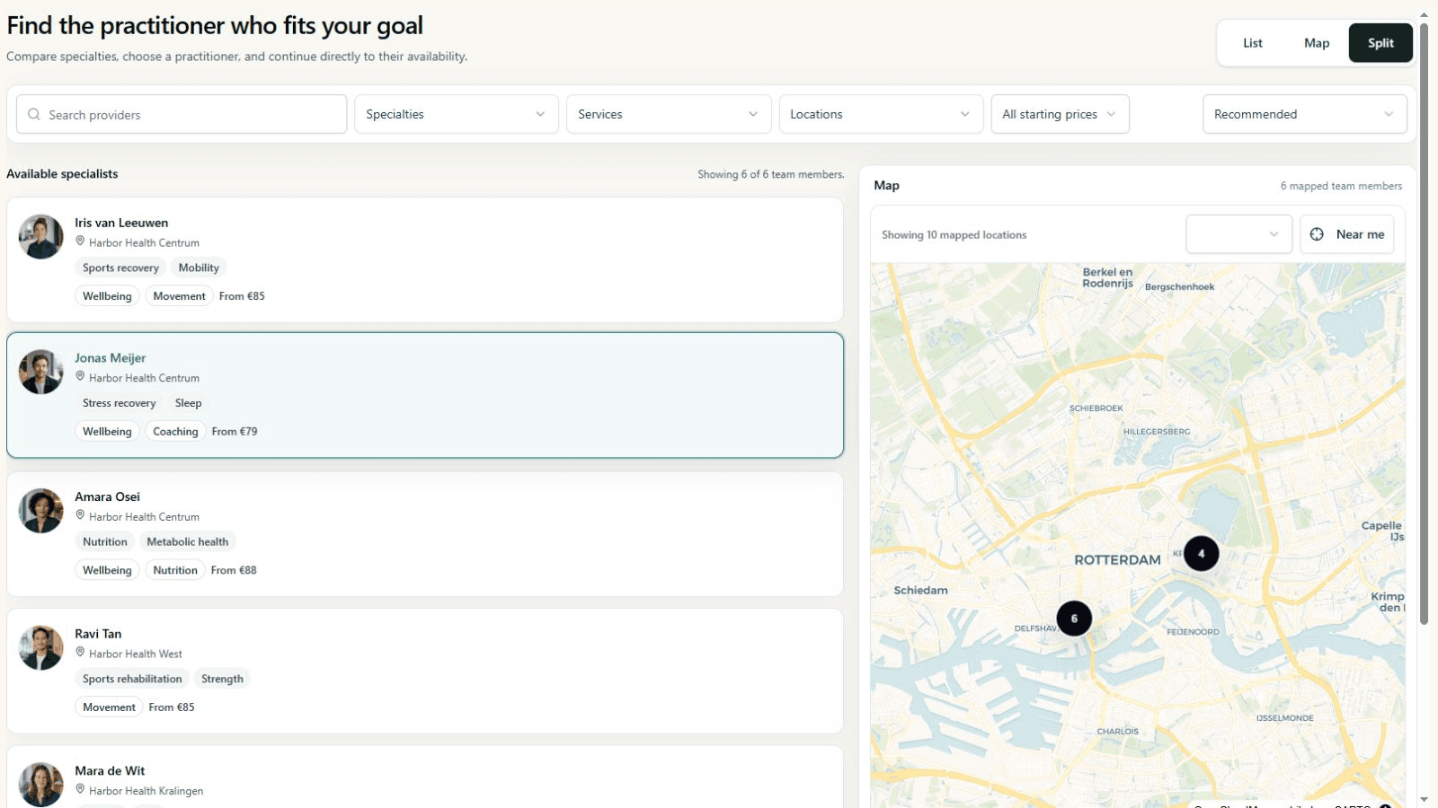This screenshot has height=808, width=1438.
Task: Click location pin icon under Iris van Leeuwen
Action: coord(80,242)
